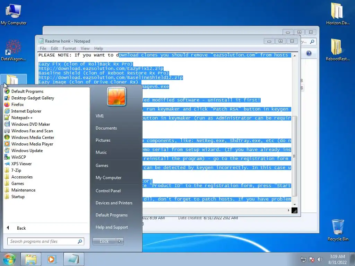Click the text line 'Eazy Fix (clon of RollBack Rx Pro)'
This screenshot has width=355, height=266.
point(86,64)
